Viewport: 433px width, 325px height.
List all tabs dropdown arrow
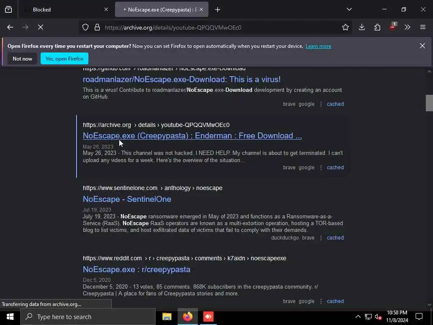349,9
